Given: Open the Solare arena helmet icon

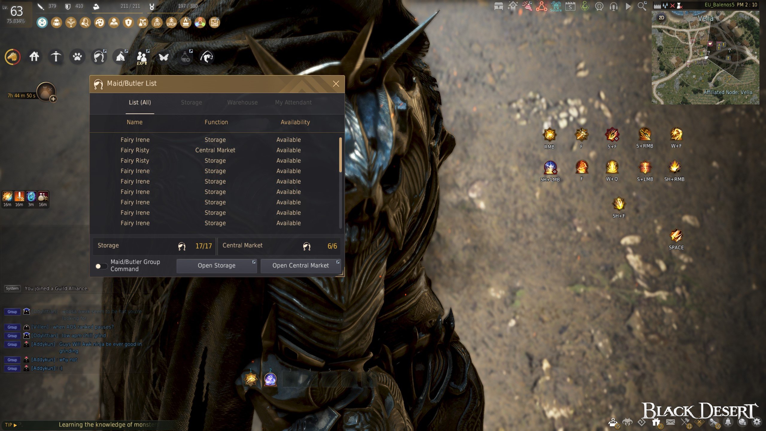Looking at the screenshot, I should [x=556, y=6].
